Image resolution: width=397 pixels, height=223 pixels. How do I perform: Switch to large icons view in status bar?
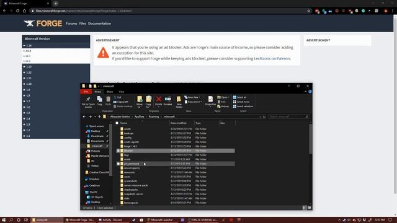pos(309,208)
